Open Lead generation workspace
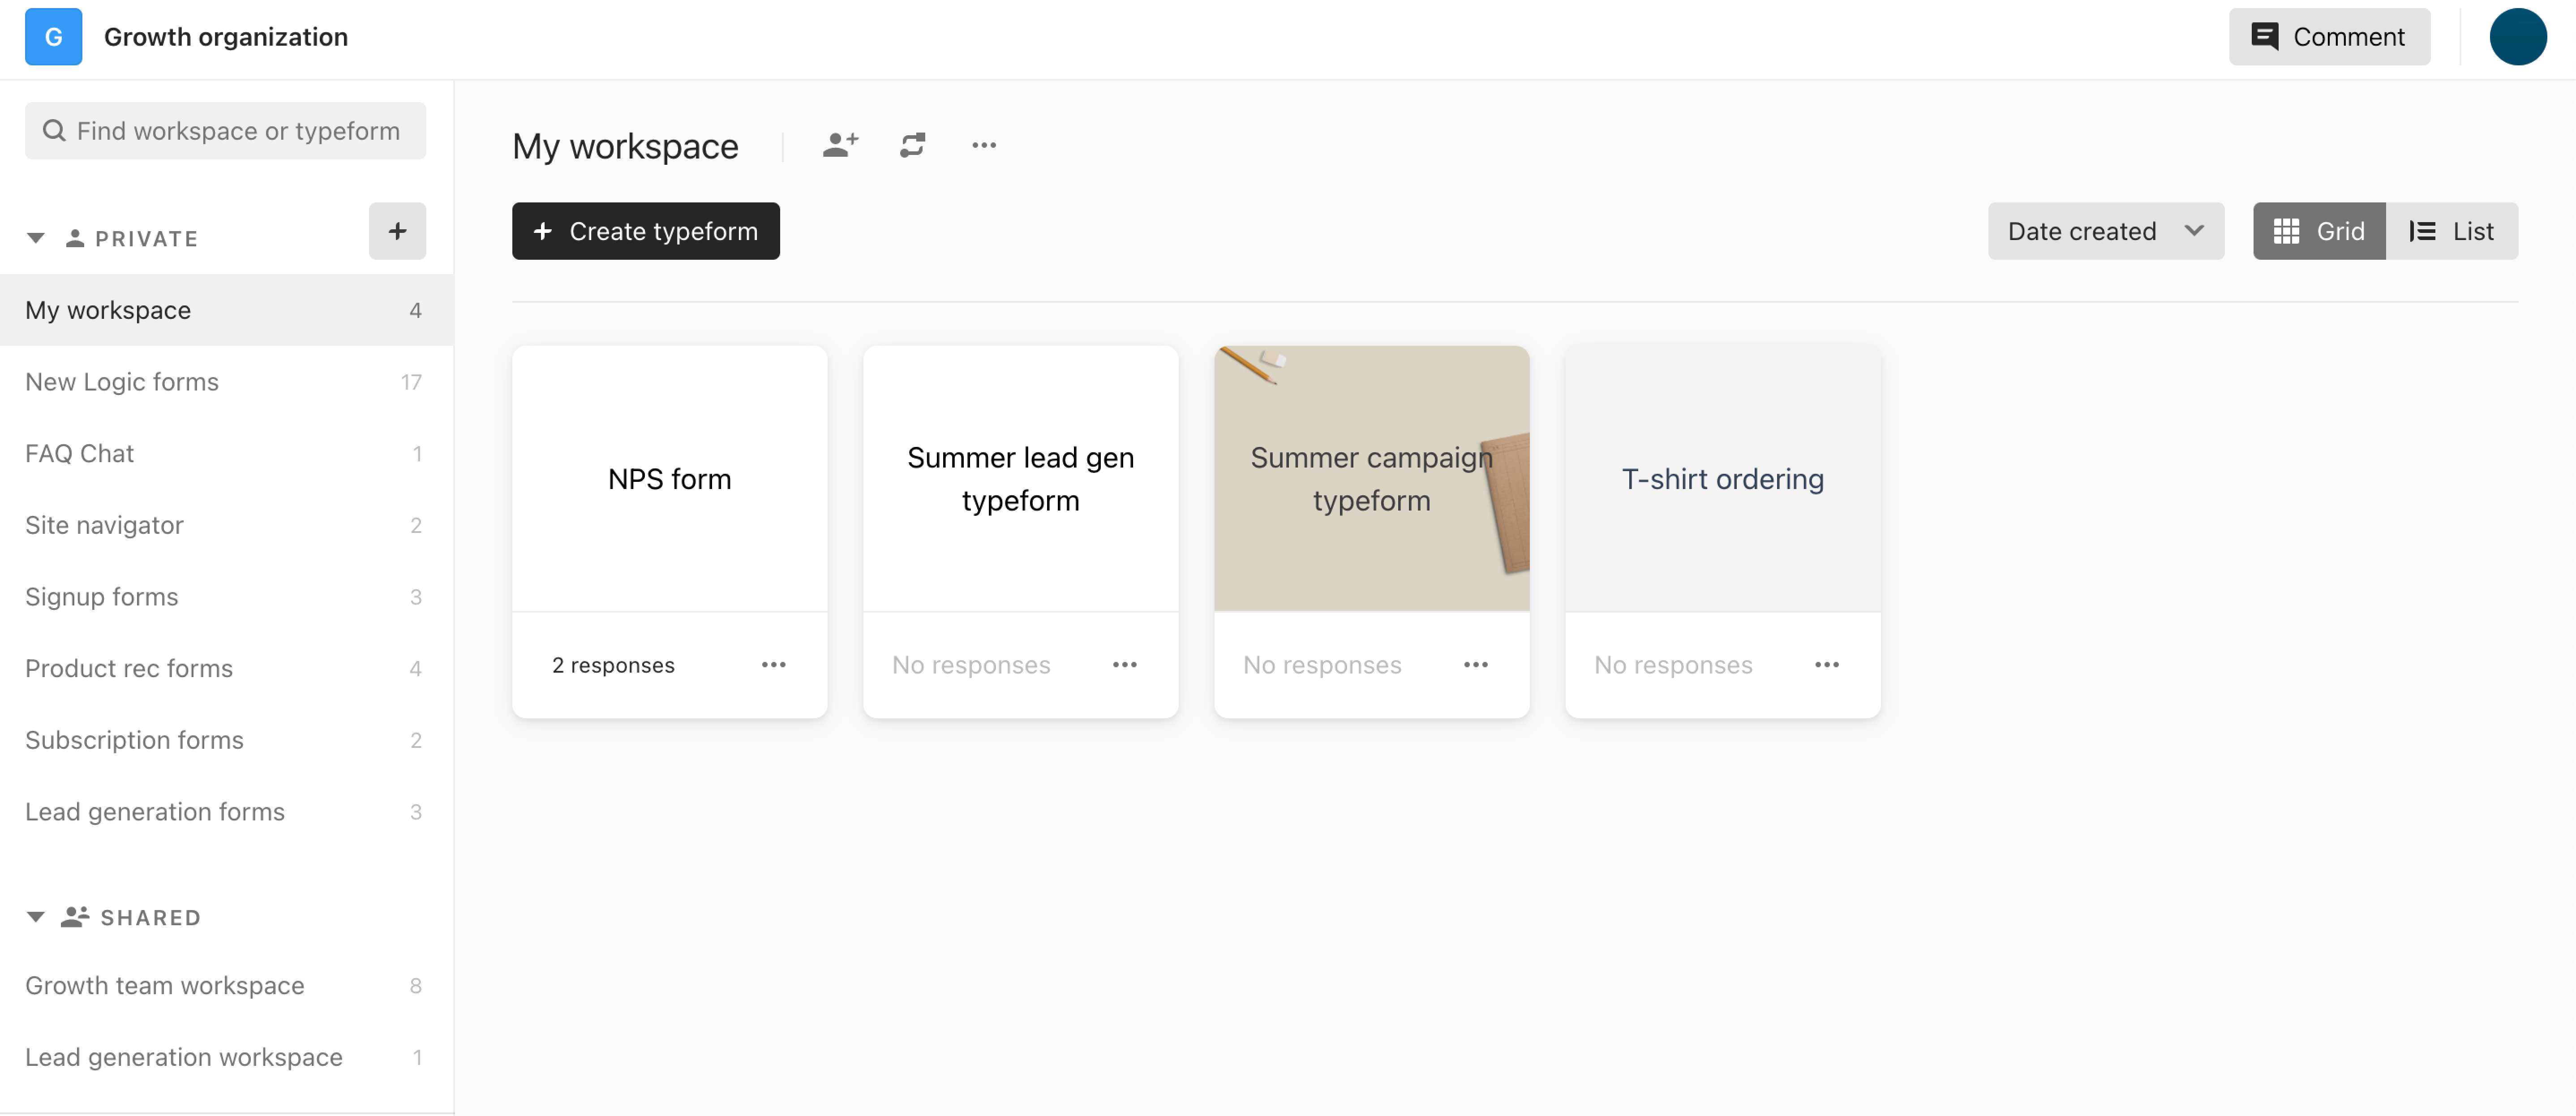The width and height of the screenshot is (2576, 1116). (x=226, y=1057)
